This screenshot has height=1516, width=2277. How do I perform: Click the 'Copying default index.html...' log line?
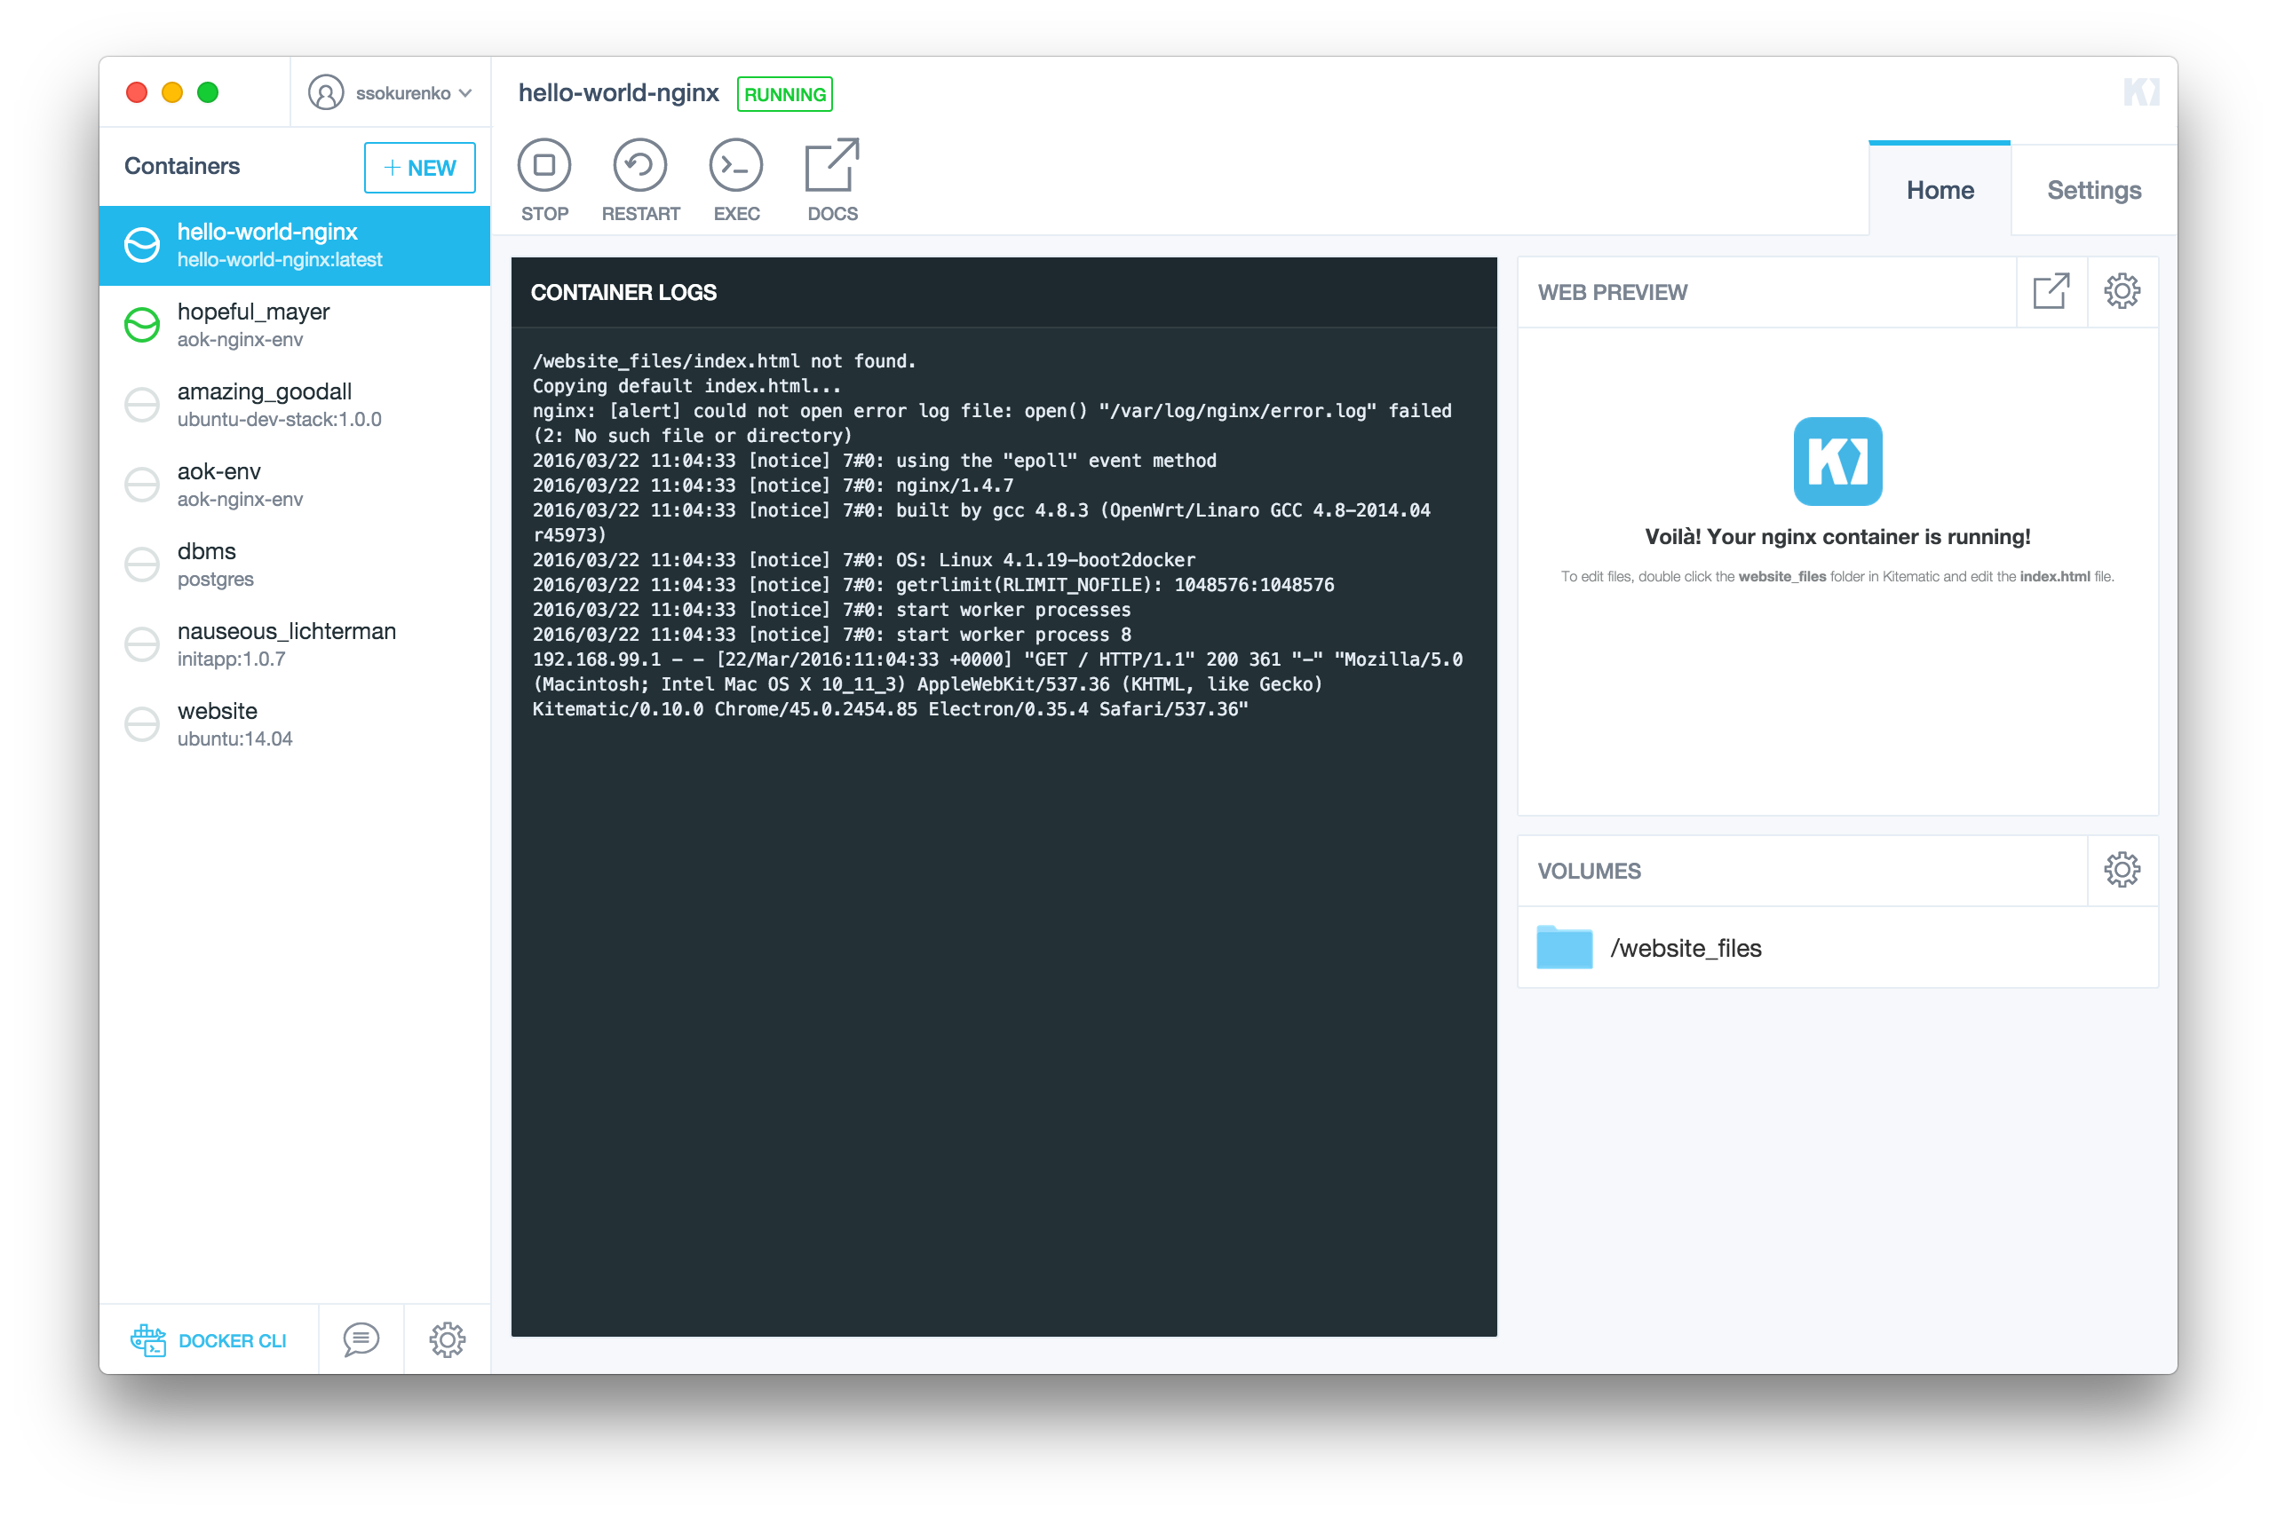(x=686, y=386)
